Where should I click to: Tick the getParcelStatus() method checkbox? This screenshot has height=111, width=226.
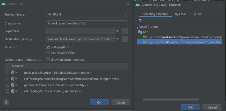(x=7, y=85)
